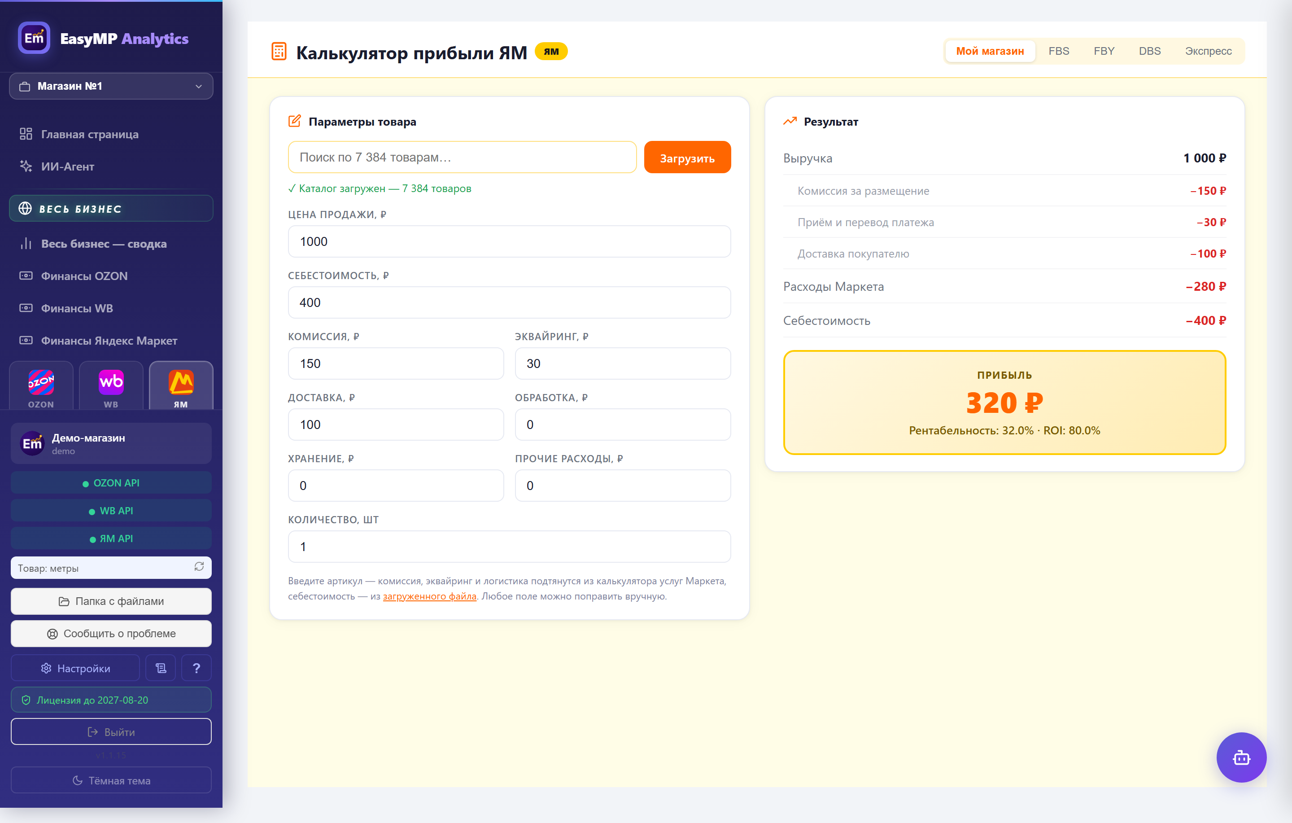Image resolution: width=1292 pixels, height=823 pixels.
Task: Open Финансы OZON
Action: pyautogui.click(x=111, y=276)
